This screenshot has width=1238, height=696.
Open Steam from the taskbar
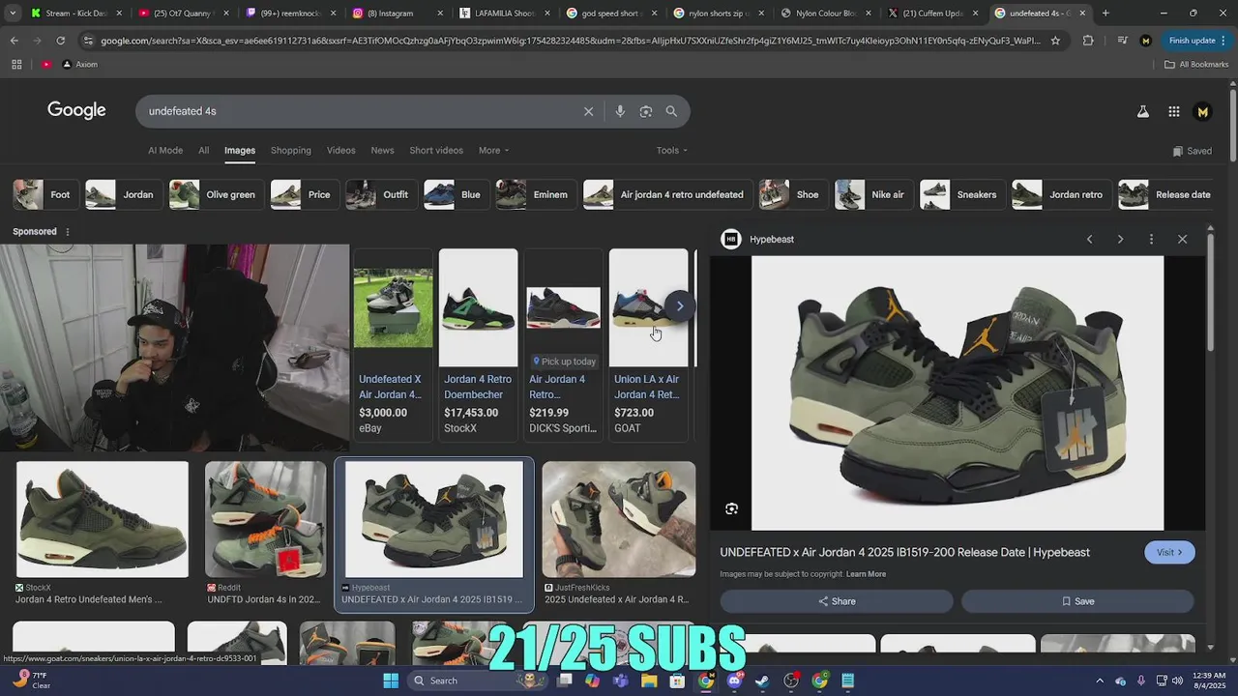762,681
